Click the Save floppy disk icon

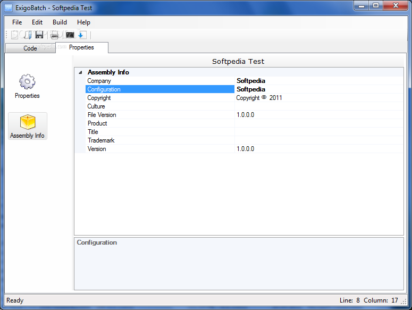tap(39, 35)
